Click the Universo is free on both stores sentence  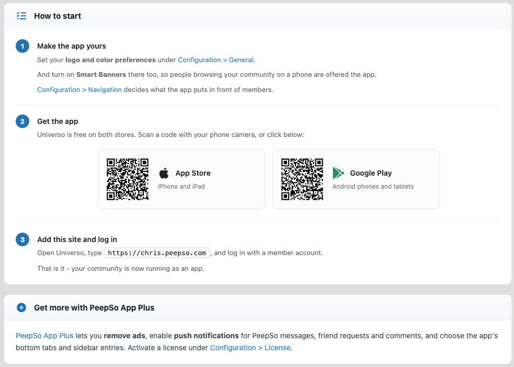pyautogui.click(x=86, y=135)
